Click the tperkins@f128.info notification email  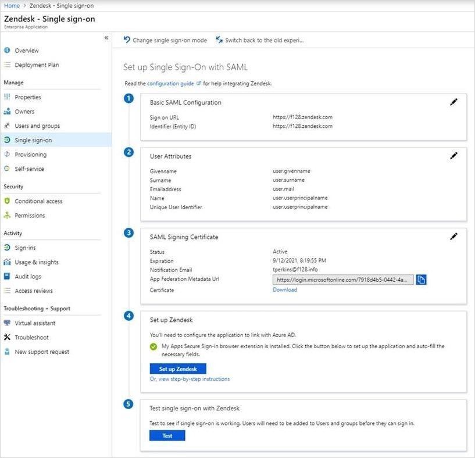tap(295, 269)
